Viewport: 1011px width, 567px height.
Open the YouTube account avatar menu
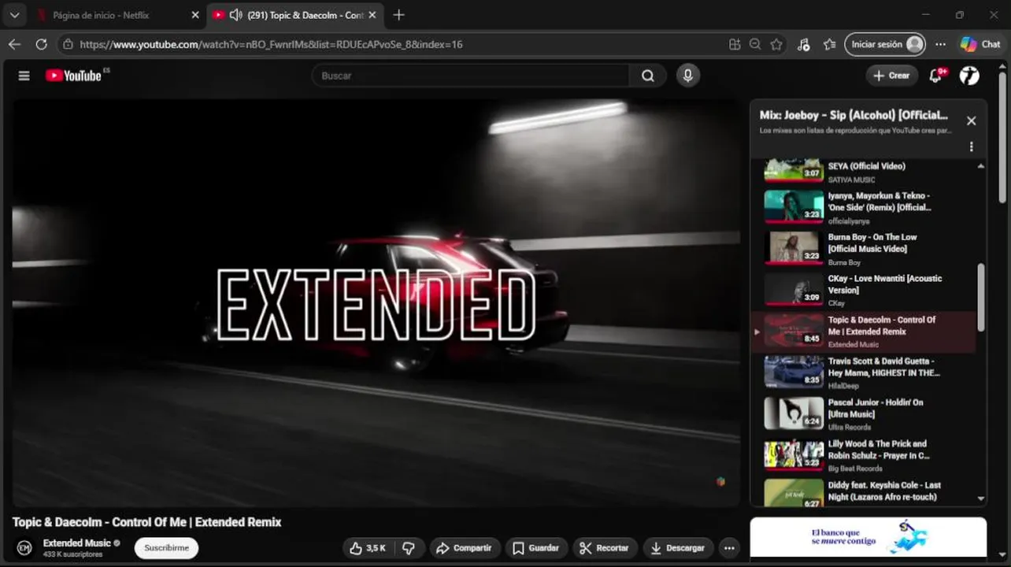(x=969, y=76)
